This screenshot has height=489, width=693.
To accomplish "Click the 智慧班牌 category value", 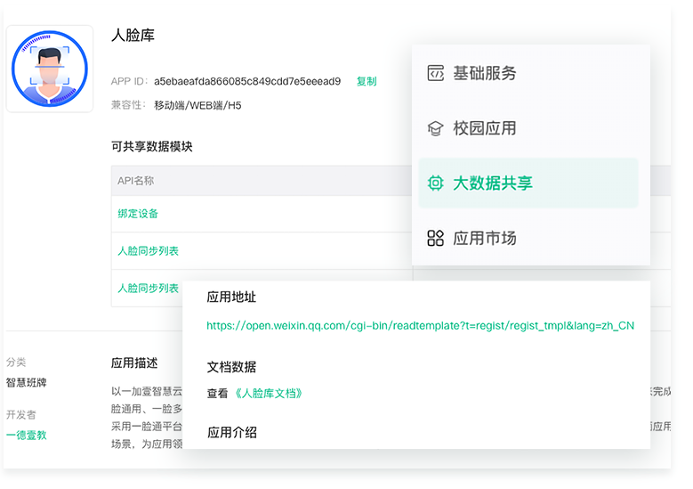I will (x=26, y=382).
